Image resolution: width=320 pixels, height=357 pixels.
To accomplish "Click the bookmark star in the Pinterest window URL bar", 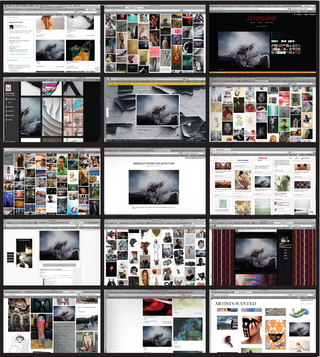I will 284,152.
